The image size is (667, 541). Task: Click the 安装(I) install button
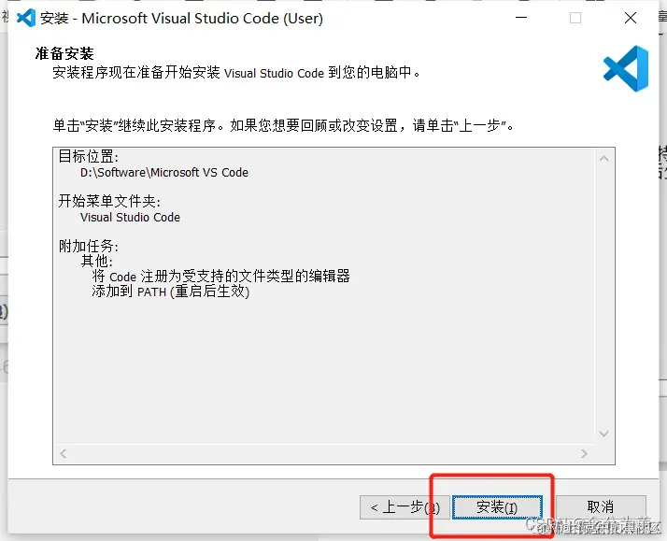point(497,507)
